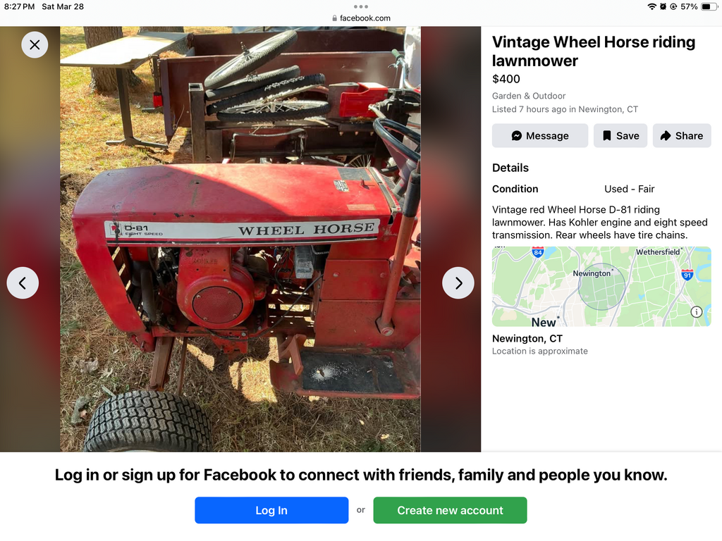
Task: Close the photo viewer with X button
Action: (x=35, y=44)
